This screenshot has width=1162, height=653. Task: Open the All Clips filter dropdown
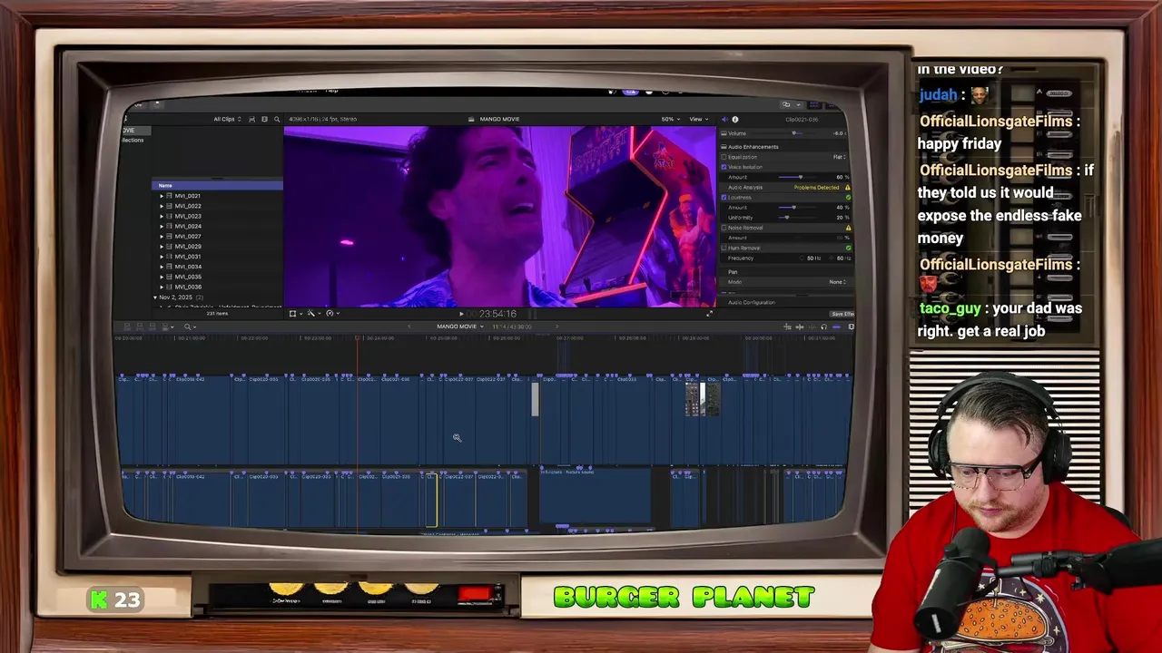coord(227,119)
